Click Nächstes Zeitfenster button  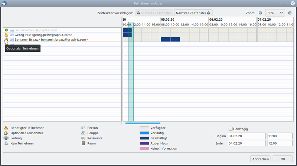pos(193,13)
